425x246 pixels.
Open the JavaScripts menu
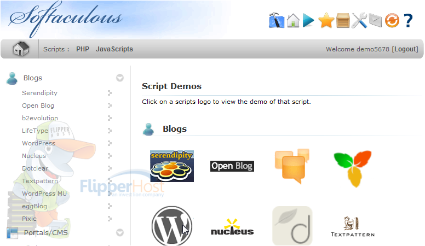point(114,49)
